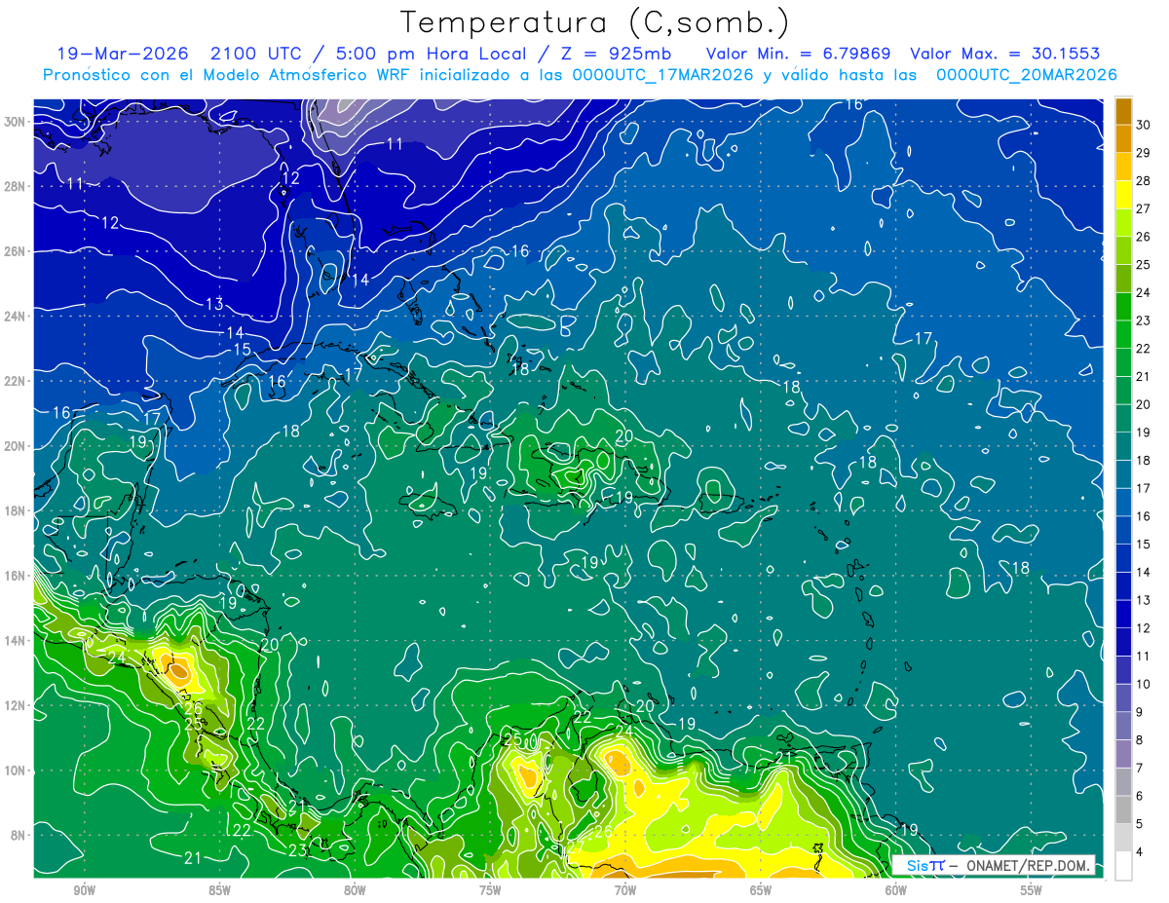
Task: Click the white swatch at the color bar bottom
Action: 1123,866
